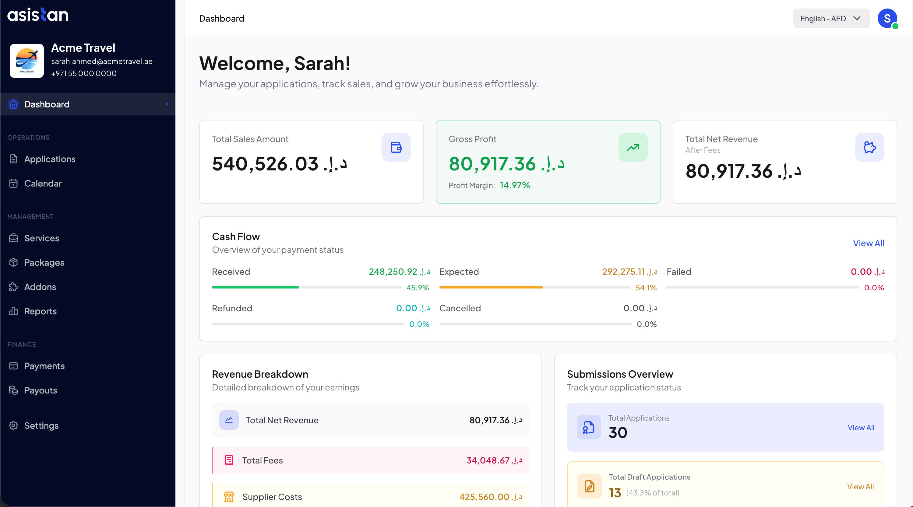This screenshot has height=507, width=913.
Task: Navigate to Packages section
Action: [x=44, y=263]
